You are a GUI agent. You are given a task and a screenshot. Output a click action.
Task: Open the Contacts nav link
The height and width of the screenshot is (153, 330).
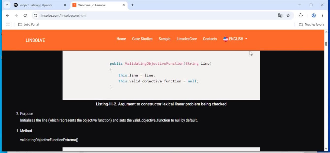coord(210,39)
